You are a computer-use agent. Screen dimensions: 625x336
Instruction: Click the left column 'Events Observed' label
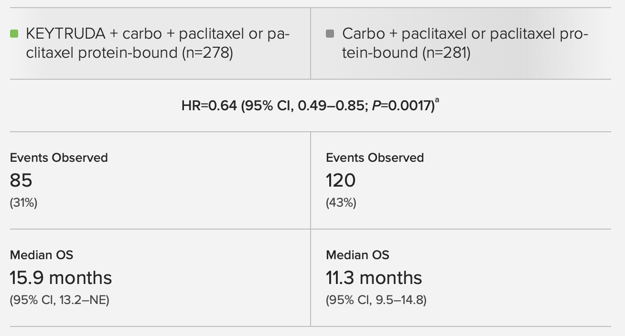59,157
